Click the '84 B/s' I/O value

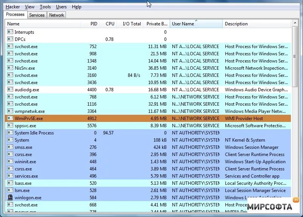(134, 75)
